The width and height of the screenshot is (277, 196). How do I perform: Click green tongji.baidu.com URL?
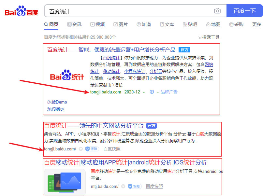pyautogui.click(x=106, y=92)
